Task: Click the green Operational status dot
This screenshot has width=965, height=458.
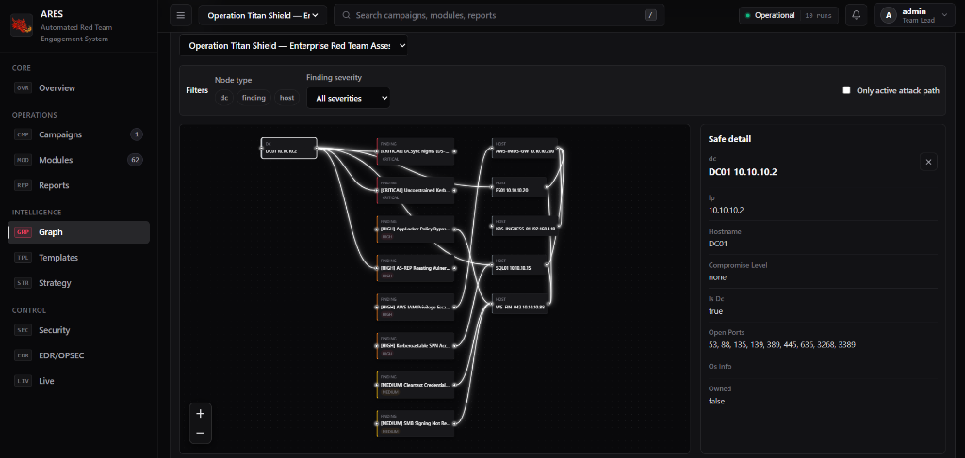Action: (747, 15)
